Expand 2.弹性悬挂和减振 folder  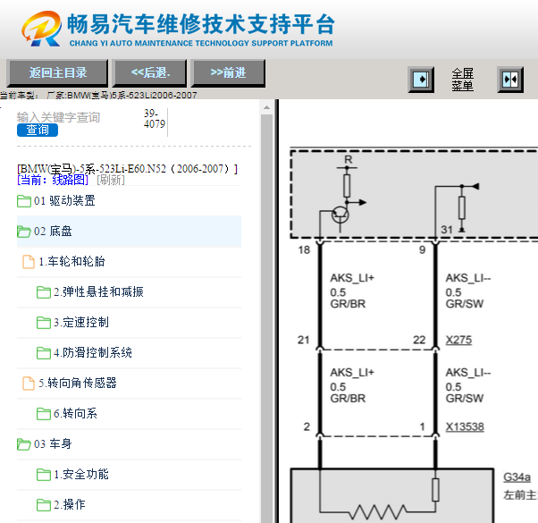click(x=98, y=292)
